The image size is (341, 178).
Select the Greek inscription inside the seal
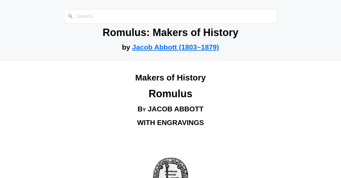(x=170, y=174)
